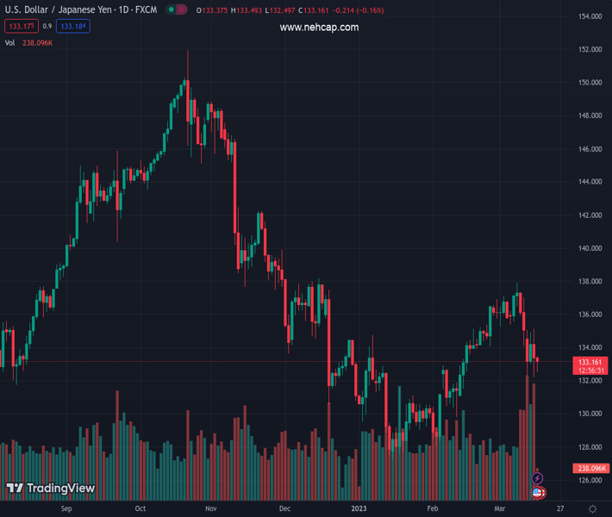This screenshot has width=612, height=517.
Task: Click the green market status dot
Action: 170,10
